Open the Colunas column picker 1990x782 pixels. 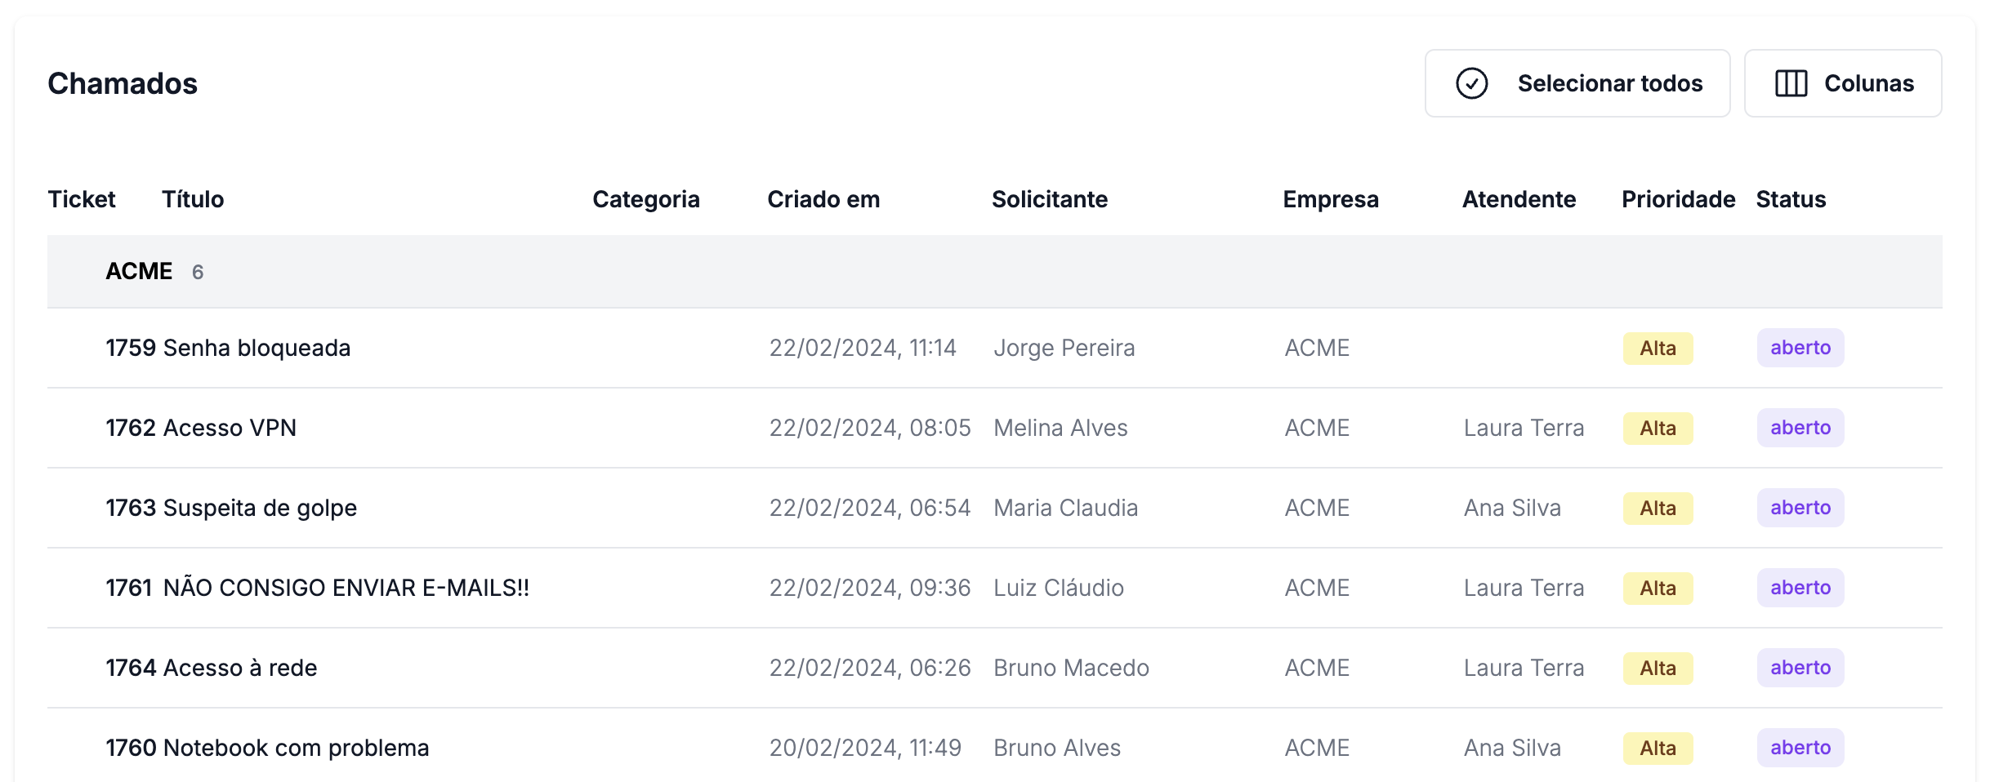pyautogui.click(x=1843, y=83)
